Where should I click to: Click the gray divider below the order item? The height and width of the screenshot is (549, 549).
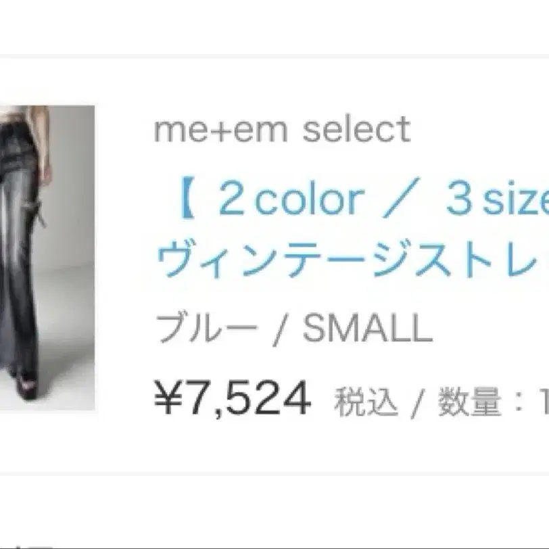pyautogui.click(x=274, y=473)
